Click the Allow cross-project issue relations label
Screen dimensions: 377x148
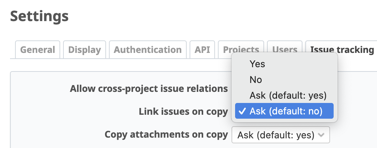pos(149,89)
